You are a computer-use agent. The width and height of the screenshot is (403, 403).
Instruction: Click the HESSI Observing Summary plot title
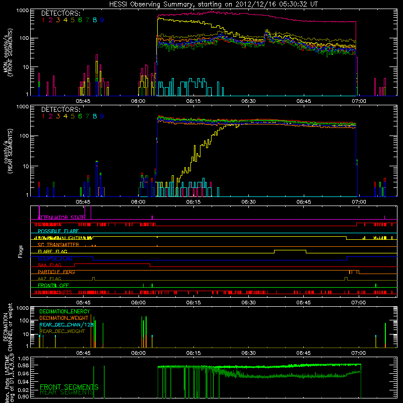point(213,4)
